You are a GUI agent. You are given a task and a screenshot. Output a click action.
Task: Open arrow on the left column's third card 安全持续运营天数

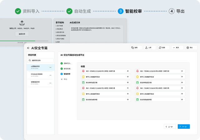pos(128,82)
